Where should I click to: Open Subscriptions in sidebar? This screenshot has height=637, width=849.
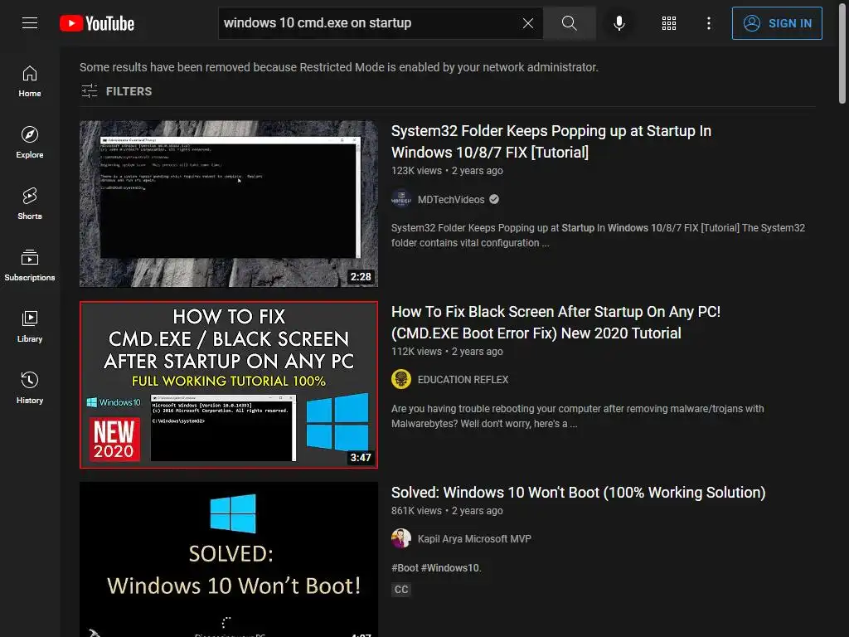tap(30, 265)
